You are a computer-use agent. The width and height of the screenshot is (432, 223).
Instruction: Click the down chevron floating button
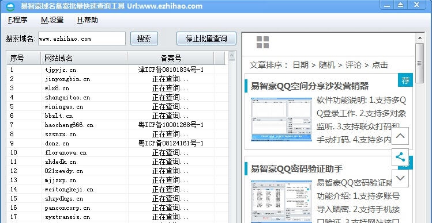tap(400, 178)
